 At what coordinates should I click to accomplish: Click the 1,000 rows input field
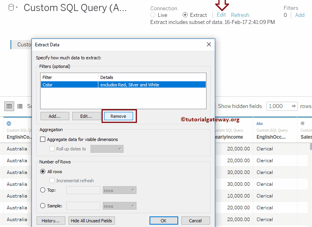[x=279, y=106]
